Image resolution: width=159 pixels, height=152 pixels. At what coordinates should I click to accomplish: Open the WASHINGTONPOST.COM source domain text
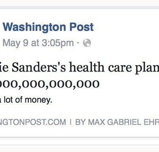click(33, 122)
